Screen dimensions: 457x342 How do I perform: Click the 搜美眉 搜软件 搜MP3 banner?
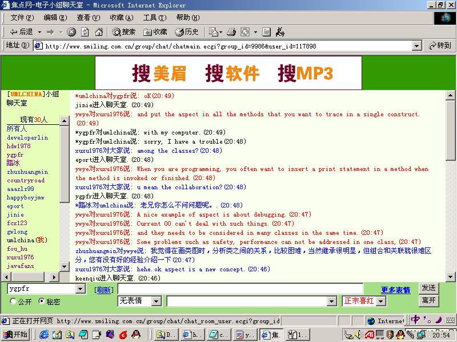pos(228,73)
